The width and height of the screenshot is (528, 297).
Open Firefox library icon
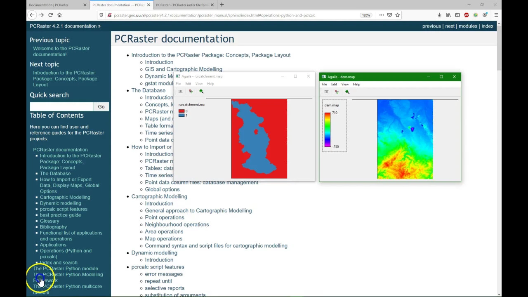click(448, 15)
